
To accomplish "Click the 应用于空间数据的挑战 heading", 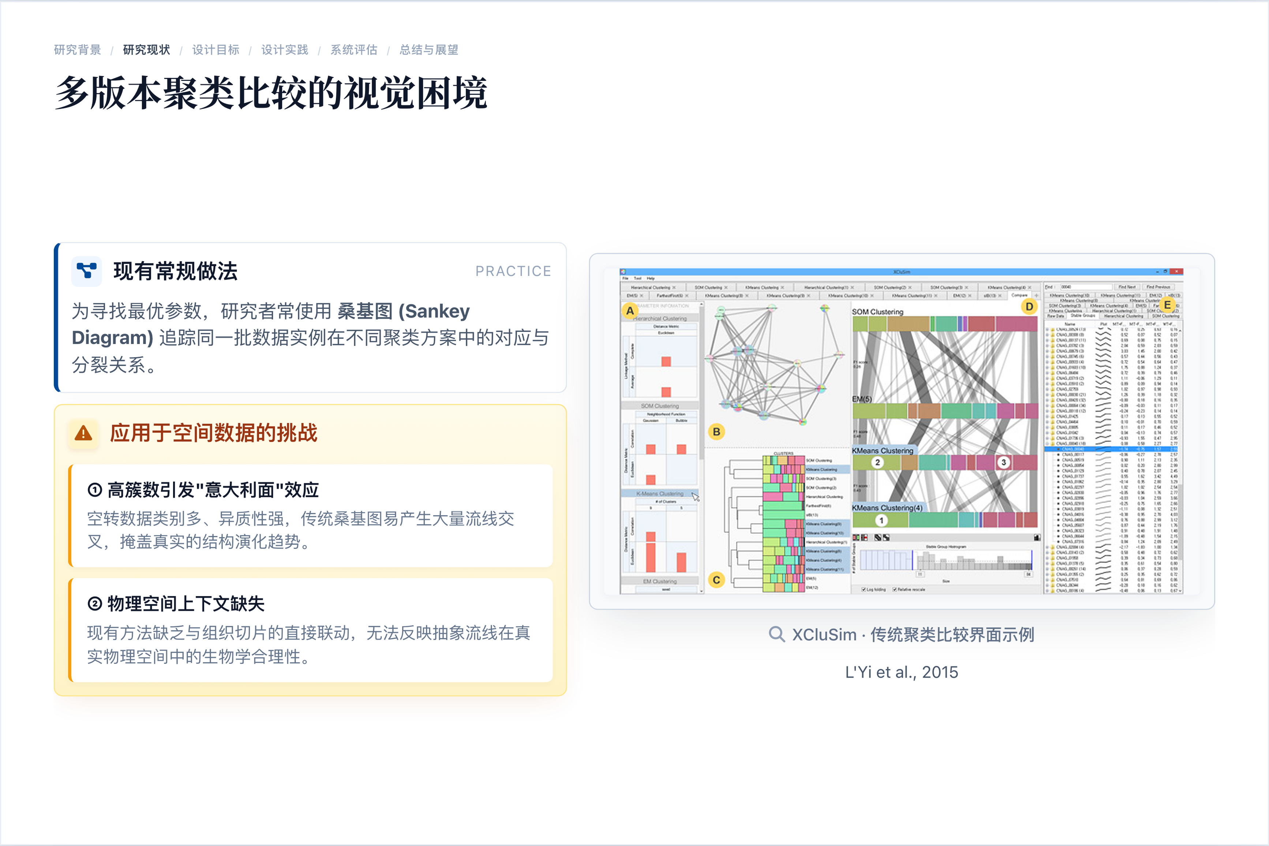I will pos(214,433).
